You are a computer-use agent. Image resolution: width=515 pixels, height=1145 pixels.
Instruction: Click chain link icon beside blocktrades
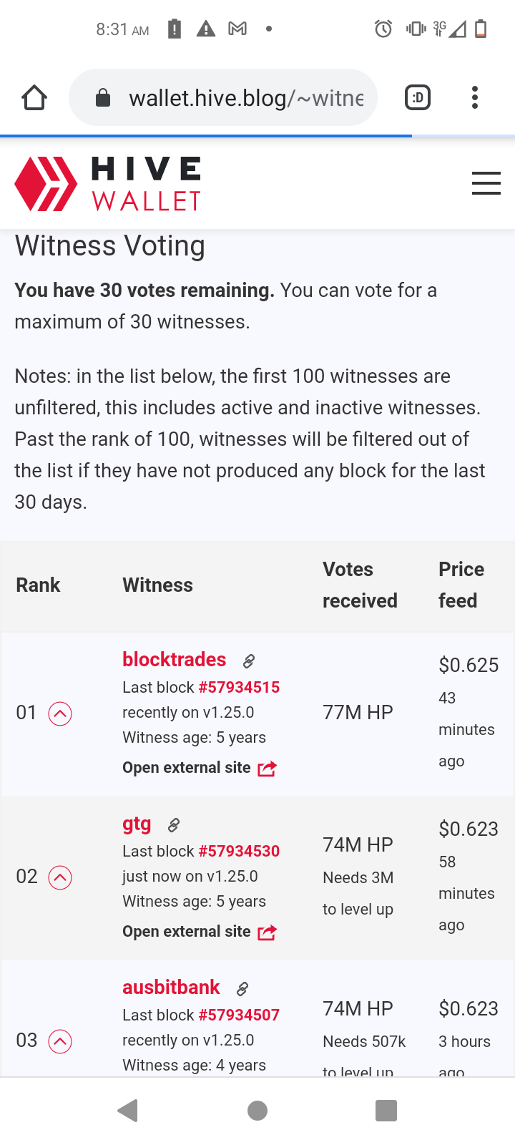tap(249, 661)
